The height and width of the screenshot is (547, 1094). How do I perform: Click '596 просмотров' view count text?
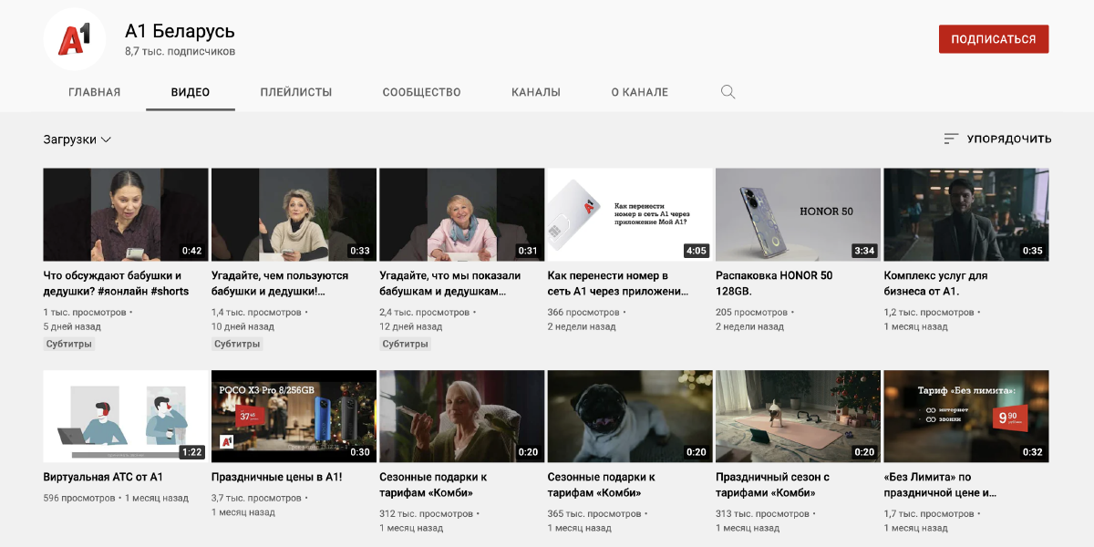(79, 499)
